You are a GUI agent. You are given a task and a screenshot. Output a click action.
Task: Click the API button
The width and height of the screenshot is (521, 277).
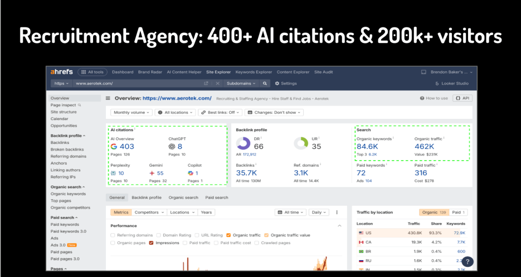(x=462, y=98)
